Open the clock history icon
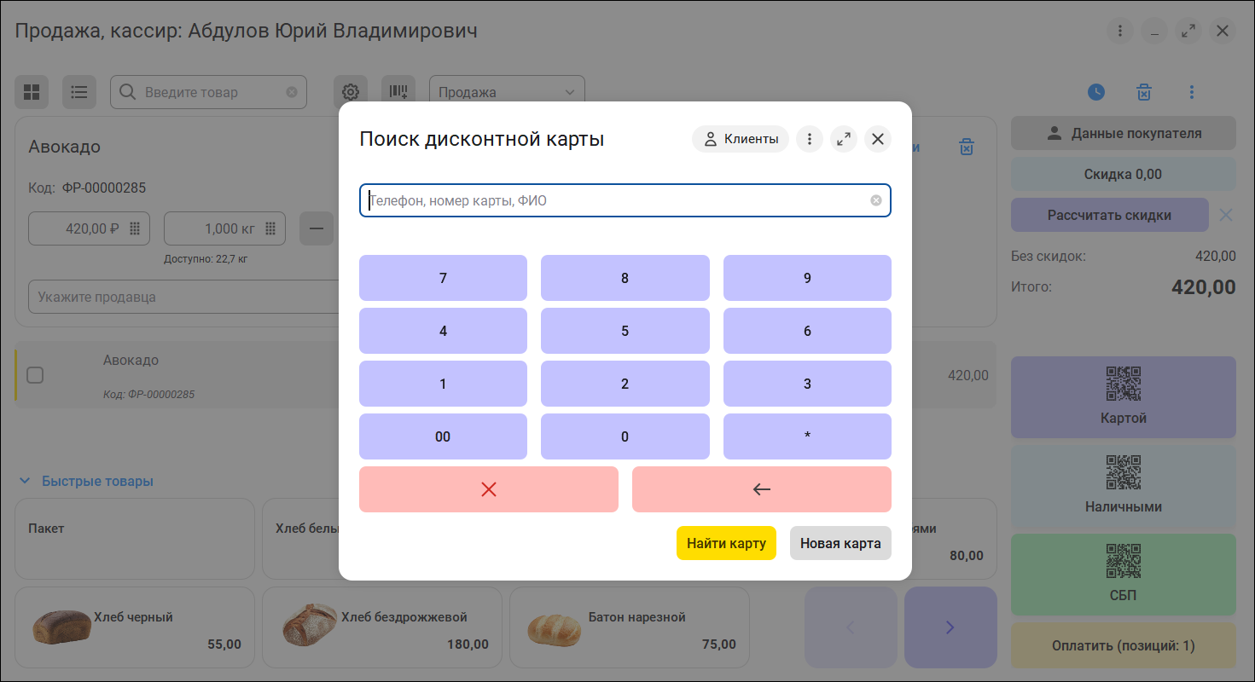This screenshot has height=682, width=1255. [1096, 92]
